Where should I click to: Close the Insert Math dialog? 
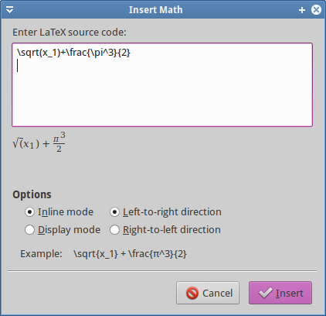[x=316, y=10]
